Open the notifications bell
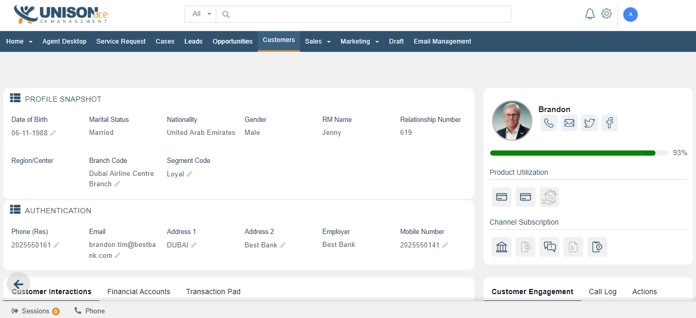The width and height of the screenshot is (696, 318). click(590, 14)
